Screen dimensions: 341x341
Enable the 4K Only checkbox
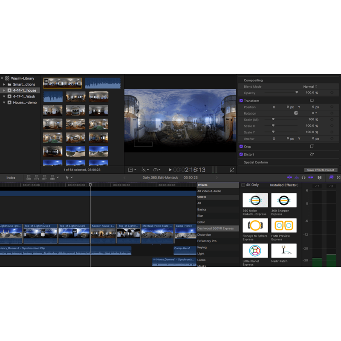[x=243, y=185]
